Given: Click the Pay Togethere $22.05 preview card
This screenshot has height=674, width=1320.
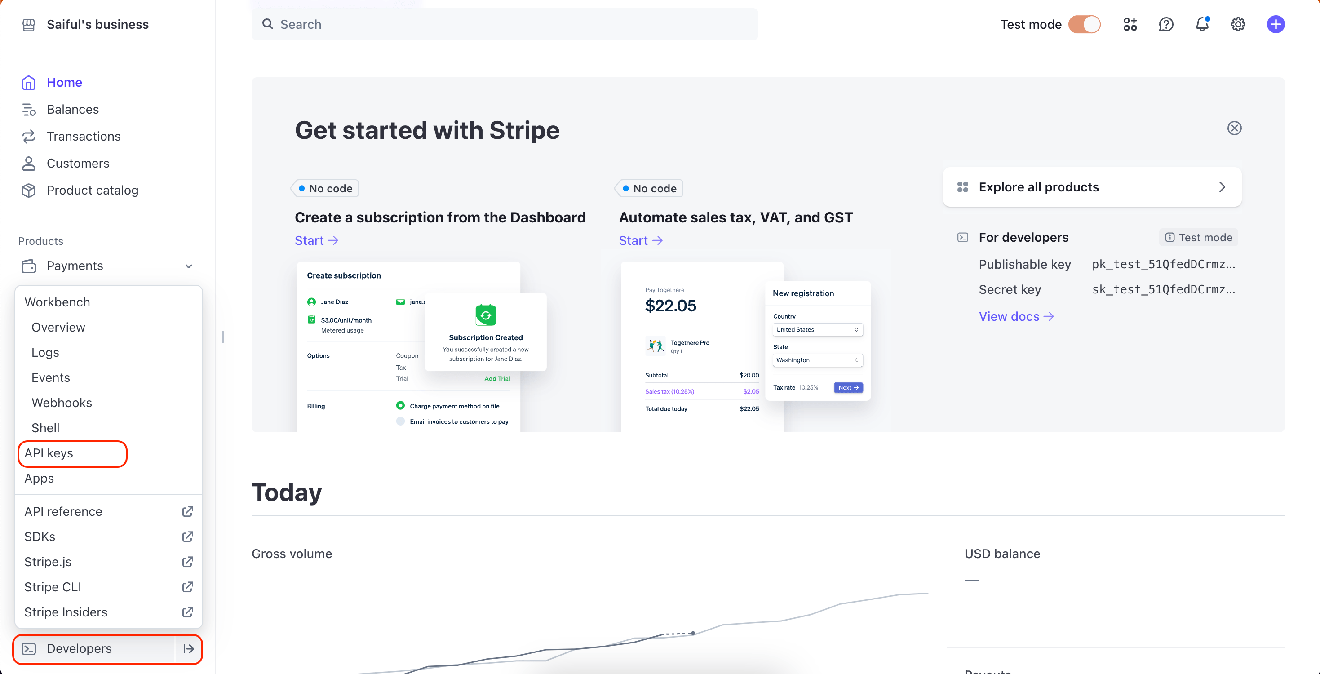Looking at the screenshot, I should pyautogui.click(x=702, y=347).
